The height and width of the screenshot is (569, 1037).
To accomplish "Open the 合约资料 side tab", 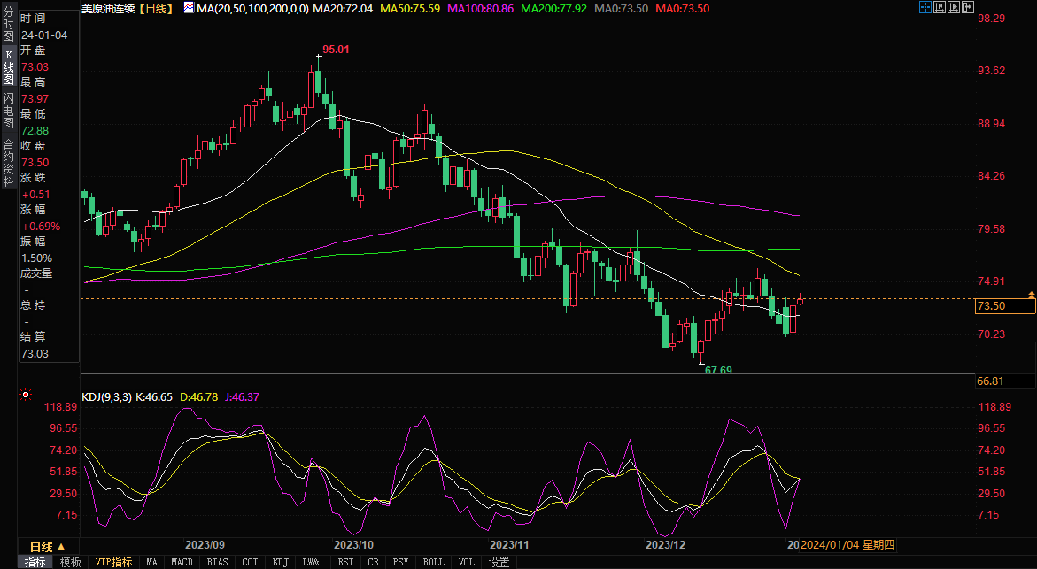I will pos(8,157).
